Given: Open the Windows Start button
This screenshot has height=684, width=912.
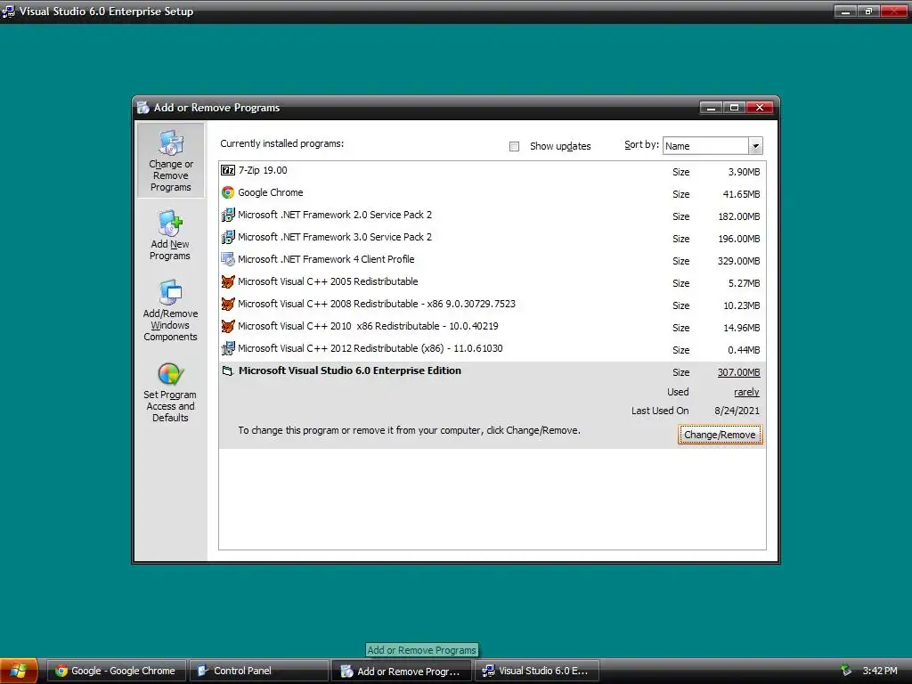Looking at the screenshot, I should (x=19, y=671).
